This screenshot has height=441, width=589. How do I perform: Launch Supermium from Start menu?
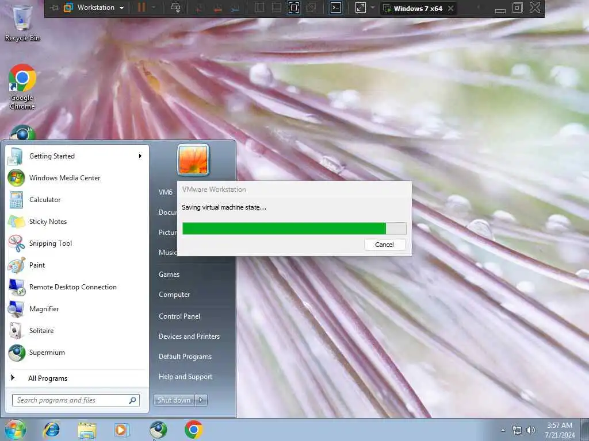pos(75,353)
